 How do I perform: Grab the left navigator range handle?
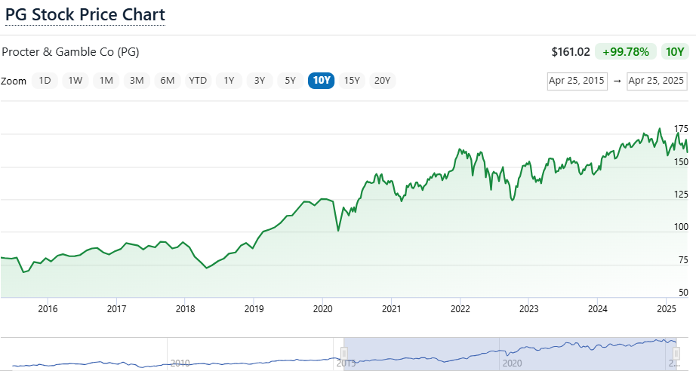(x=343, y=354)
